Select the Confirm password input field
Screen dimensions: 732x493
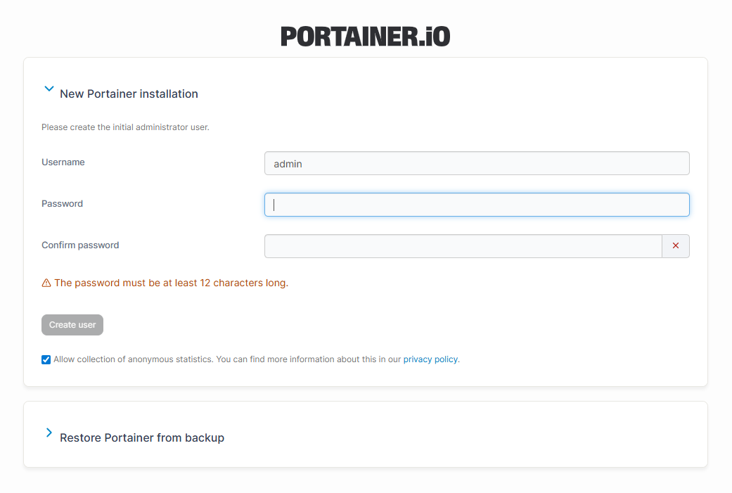pyautogui.click(x=463, y=246)
